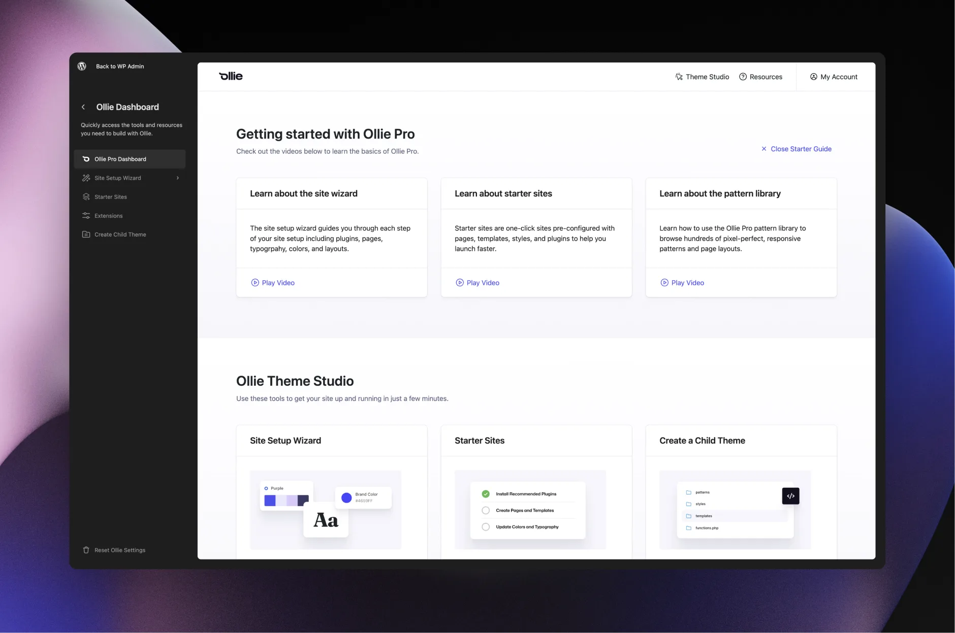Play the site wizard video
The width and height of the screenshot is (955, 633).
(x=273, y=283)
